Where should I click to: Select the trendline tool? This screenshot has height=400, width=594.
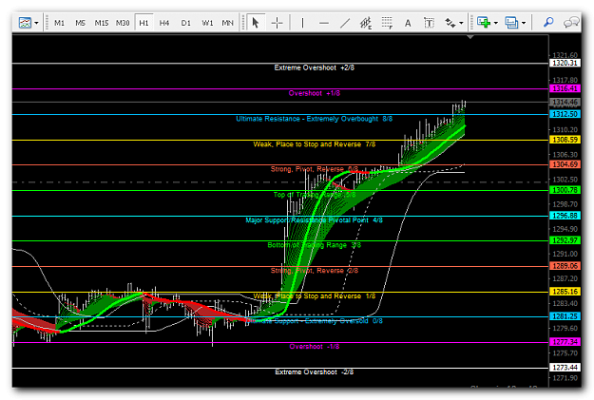[345, 23]
